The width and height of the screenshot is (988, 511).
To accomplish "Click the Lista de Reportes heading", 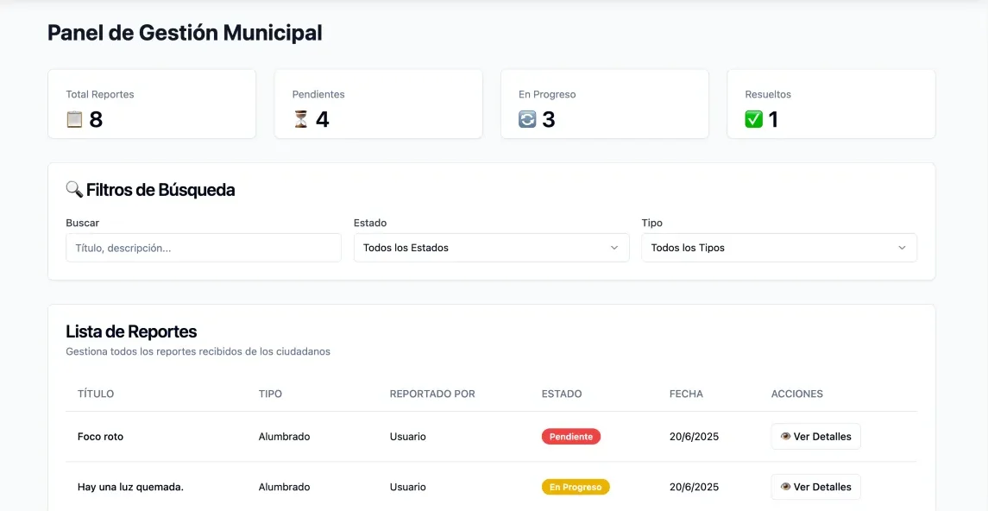I will pyautogui.click(x=131, y=331).
